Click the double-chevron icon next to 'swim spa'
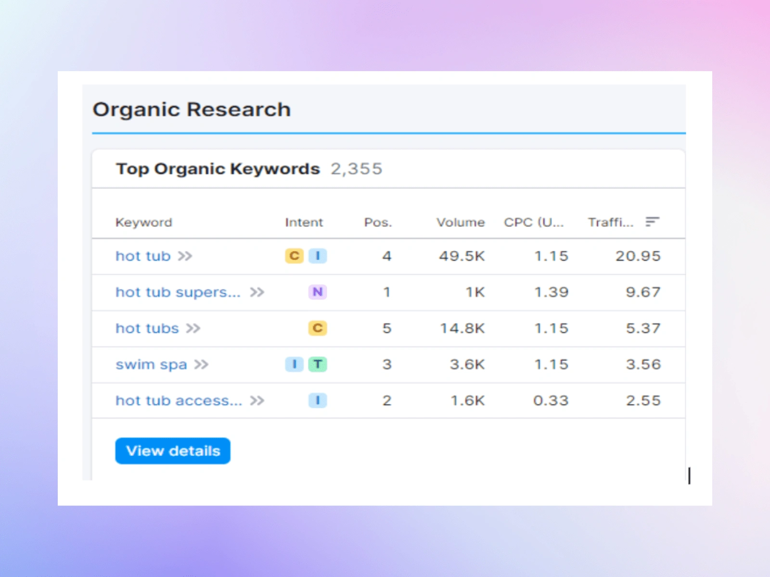Image resolution: width=770 pixels, height=577 pixels. point(202,364)
